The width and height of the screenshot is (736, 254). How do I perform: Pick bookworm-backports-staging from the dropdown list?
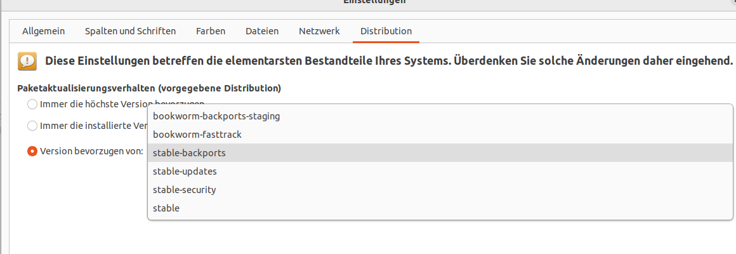[440, 116]
